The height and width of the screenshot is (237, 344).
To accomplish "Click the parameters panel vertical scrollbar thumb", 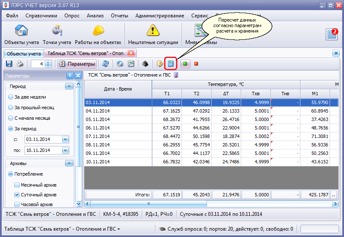I will [x=78, y=127].
